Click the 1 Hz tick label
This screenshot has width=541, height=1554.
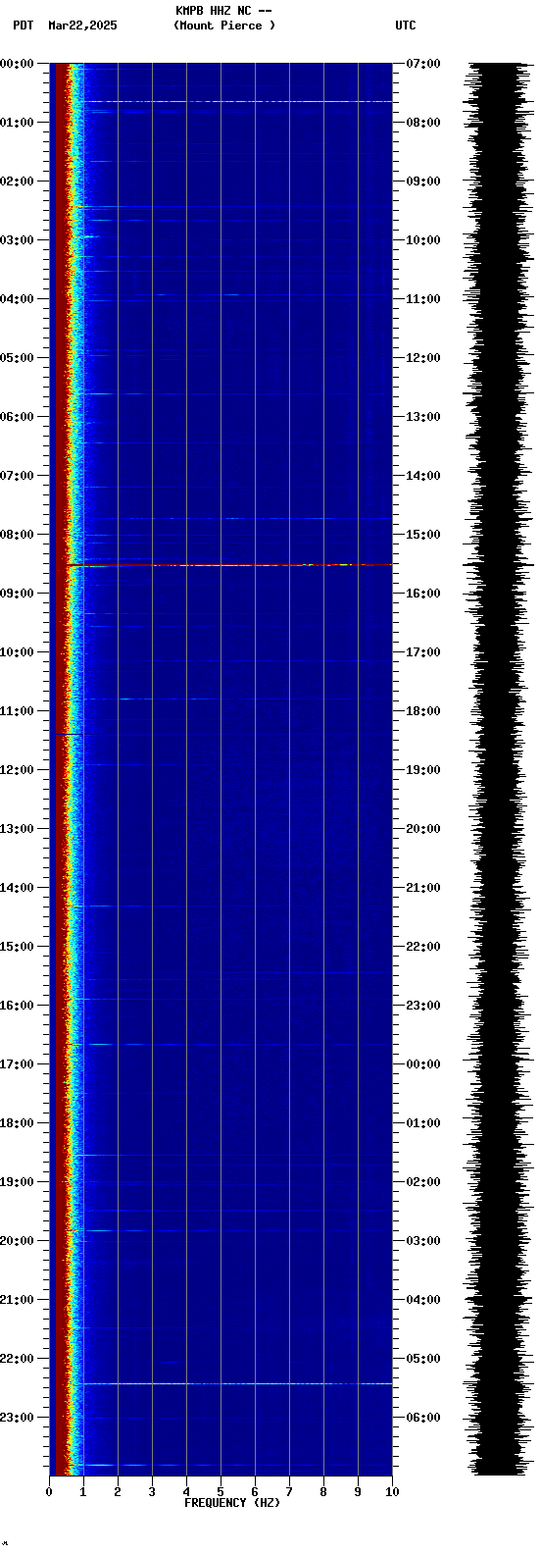[x=83, y=1492]
